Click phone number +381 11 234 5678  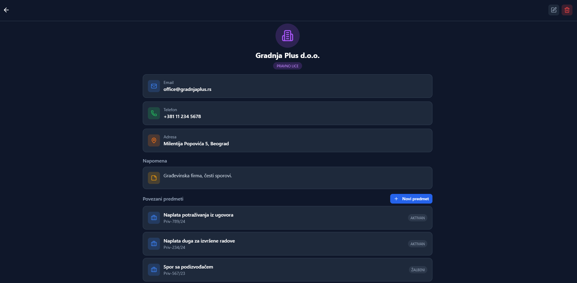[x=182, y=117]
